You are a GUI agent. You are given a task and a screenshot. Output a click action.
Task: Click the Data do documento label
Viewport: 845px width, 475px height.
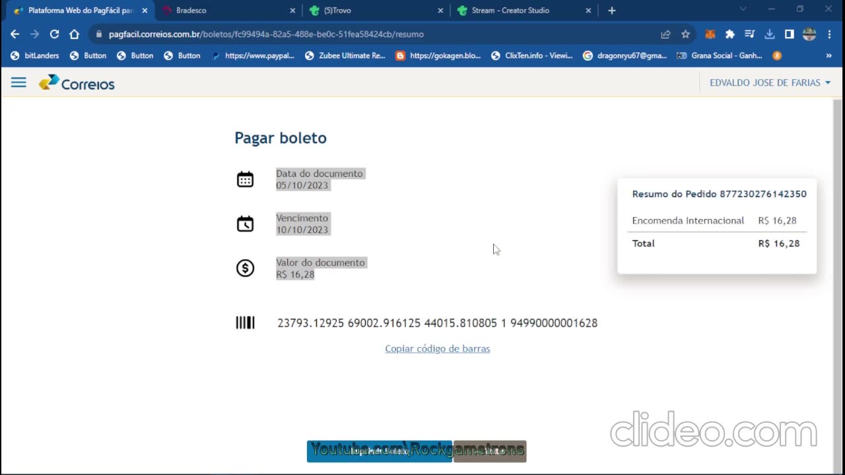(320, 174)
